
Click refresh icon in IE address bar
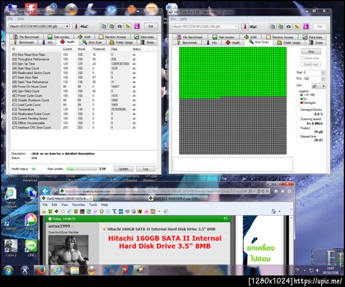coord(263,192)
